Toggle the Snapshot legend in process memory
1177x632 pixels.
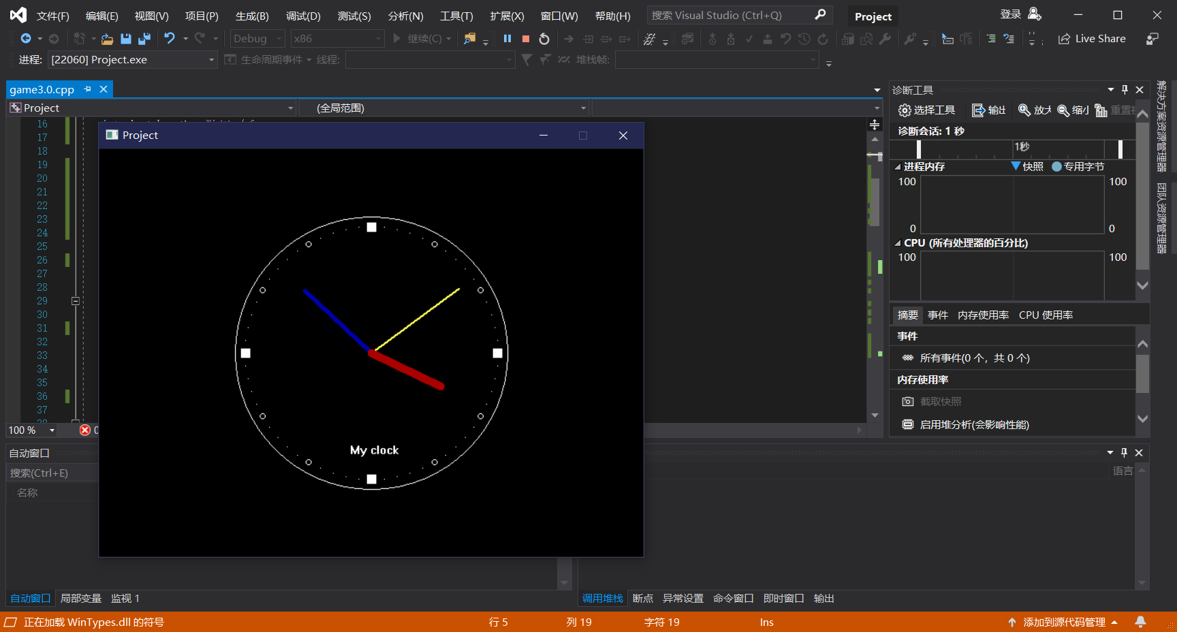1027,167
